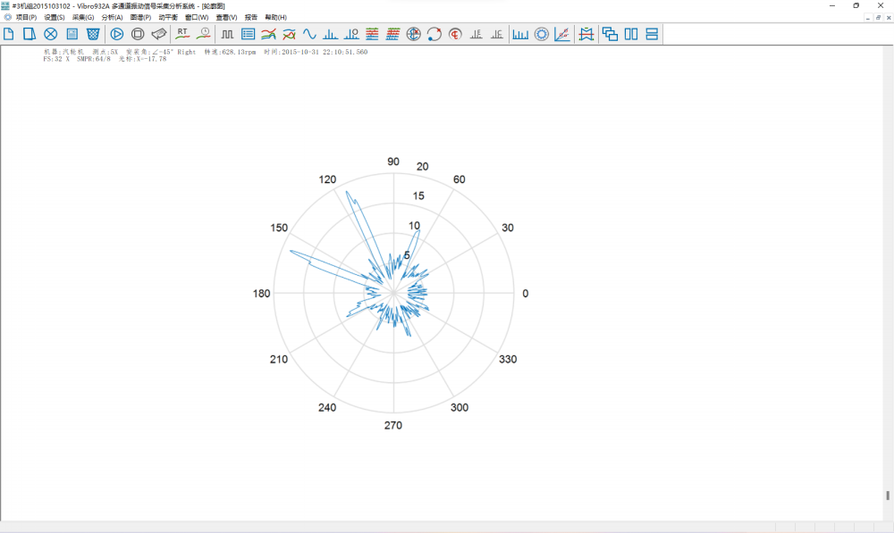Open the red bowtie balance icon
Screen dimensions: 894x533
pyautogui.click(x=586, y=34)
